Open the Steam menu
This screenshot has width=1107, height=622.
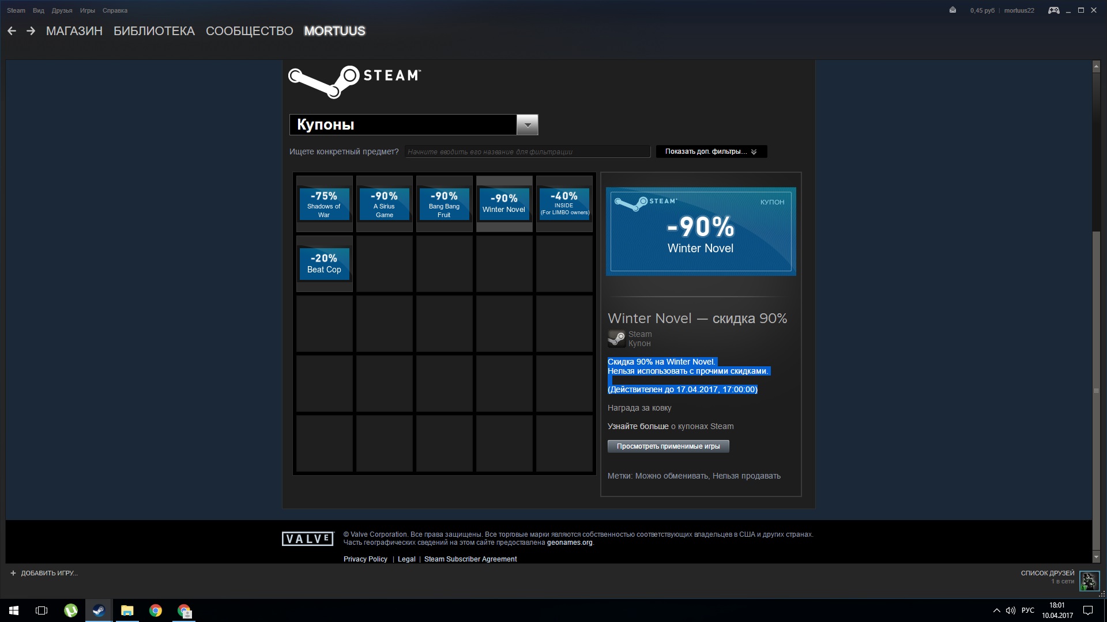(x=16, y=10)
